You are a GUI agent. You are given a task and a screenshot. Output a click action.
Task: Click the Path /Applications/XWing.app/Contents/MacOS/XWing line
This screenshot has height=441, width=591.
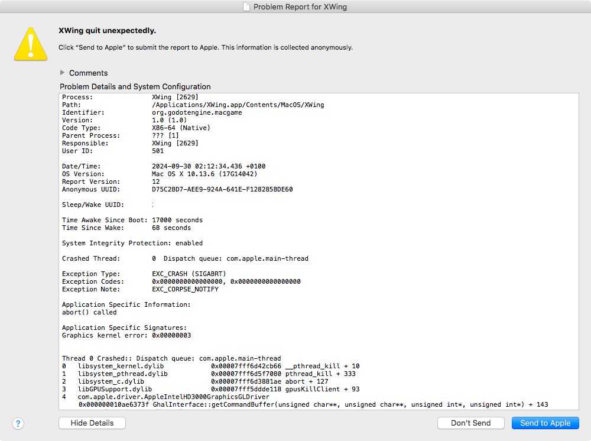tap(193, 105)
